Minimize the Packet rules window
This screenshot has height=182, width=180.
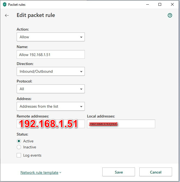pos(148,5)
